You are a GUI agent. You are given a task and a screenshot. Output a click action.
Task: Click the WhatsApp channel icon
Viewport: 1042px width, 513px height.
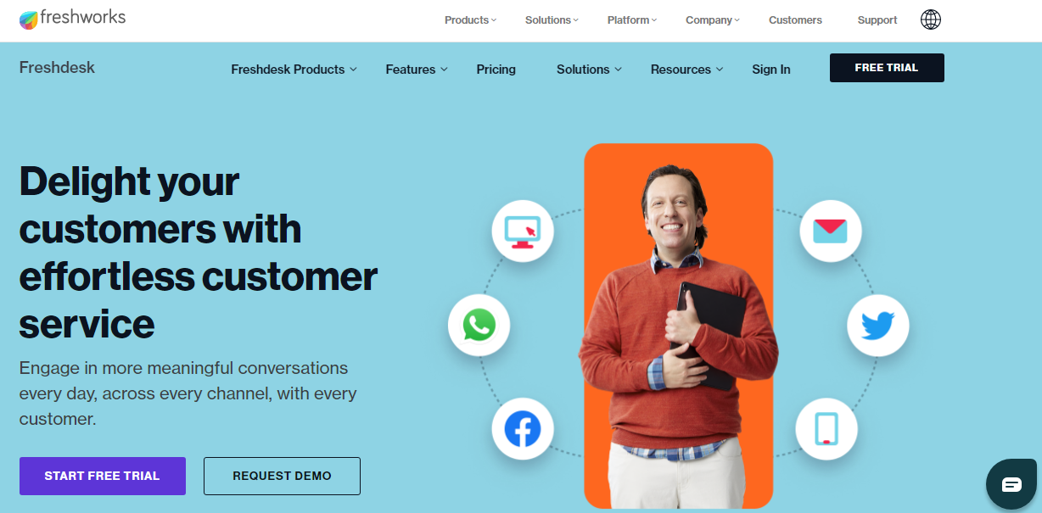[x=479, y=326]
